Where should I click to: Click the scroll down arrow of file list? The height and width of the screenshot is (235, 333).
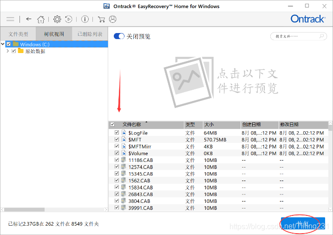pos(330,209)
